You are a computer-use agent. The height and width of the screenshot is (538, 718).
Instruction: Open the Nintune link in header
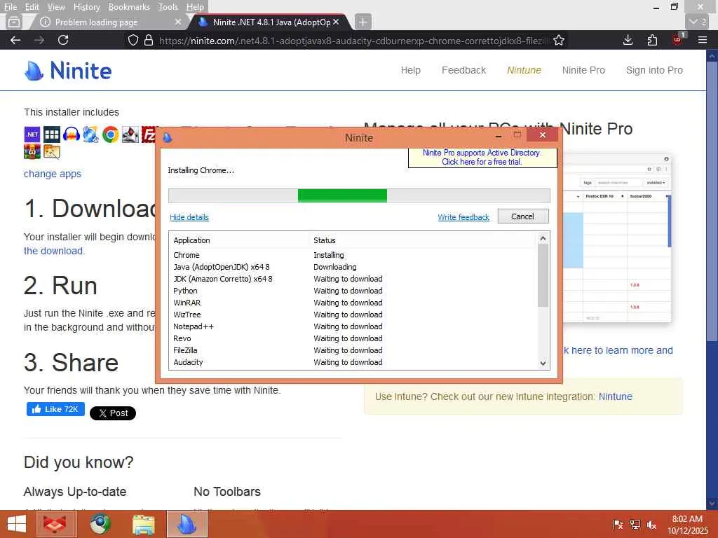[524, 70]
